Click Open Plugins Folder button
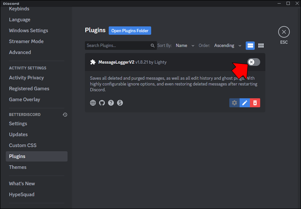 tap(130, 31)
